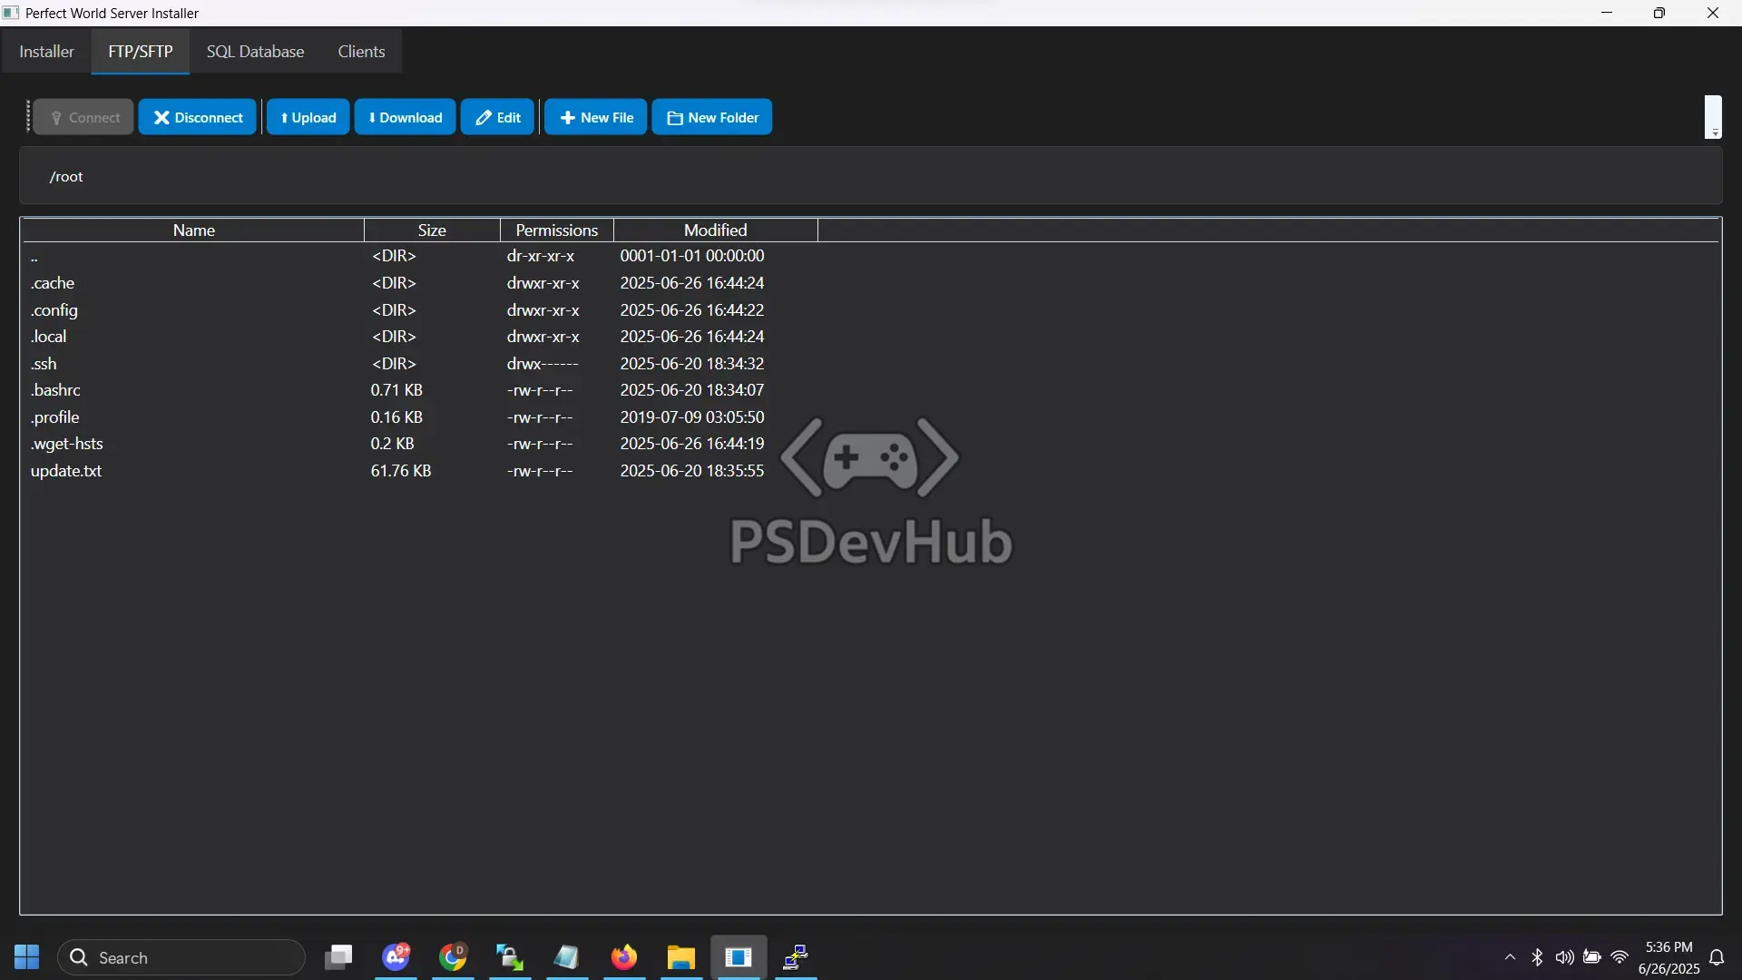
Task: Select the .config folder
Action: pyautogui.click(x=871, y=310)
